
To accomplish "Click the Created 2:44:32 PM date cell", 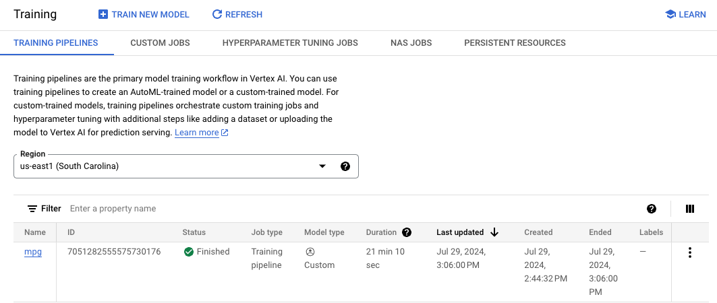I will [546, 265].
